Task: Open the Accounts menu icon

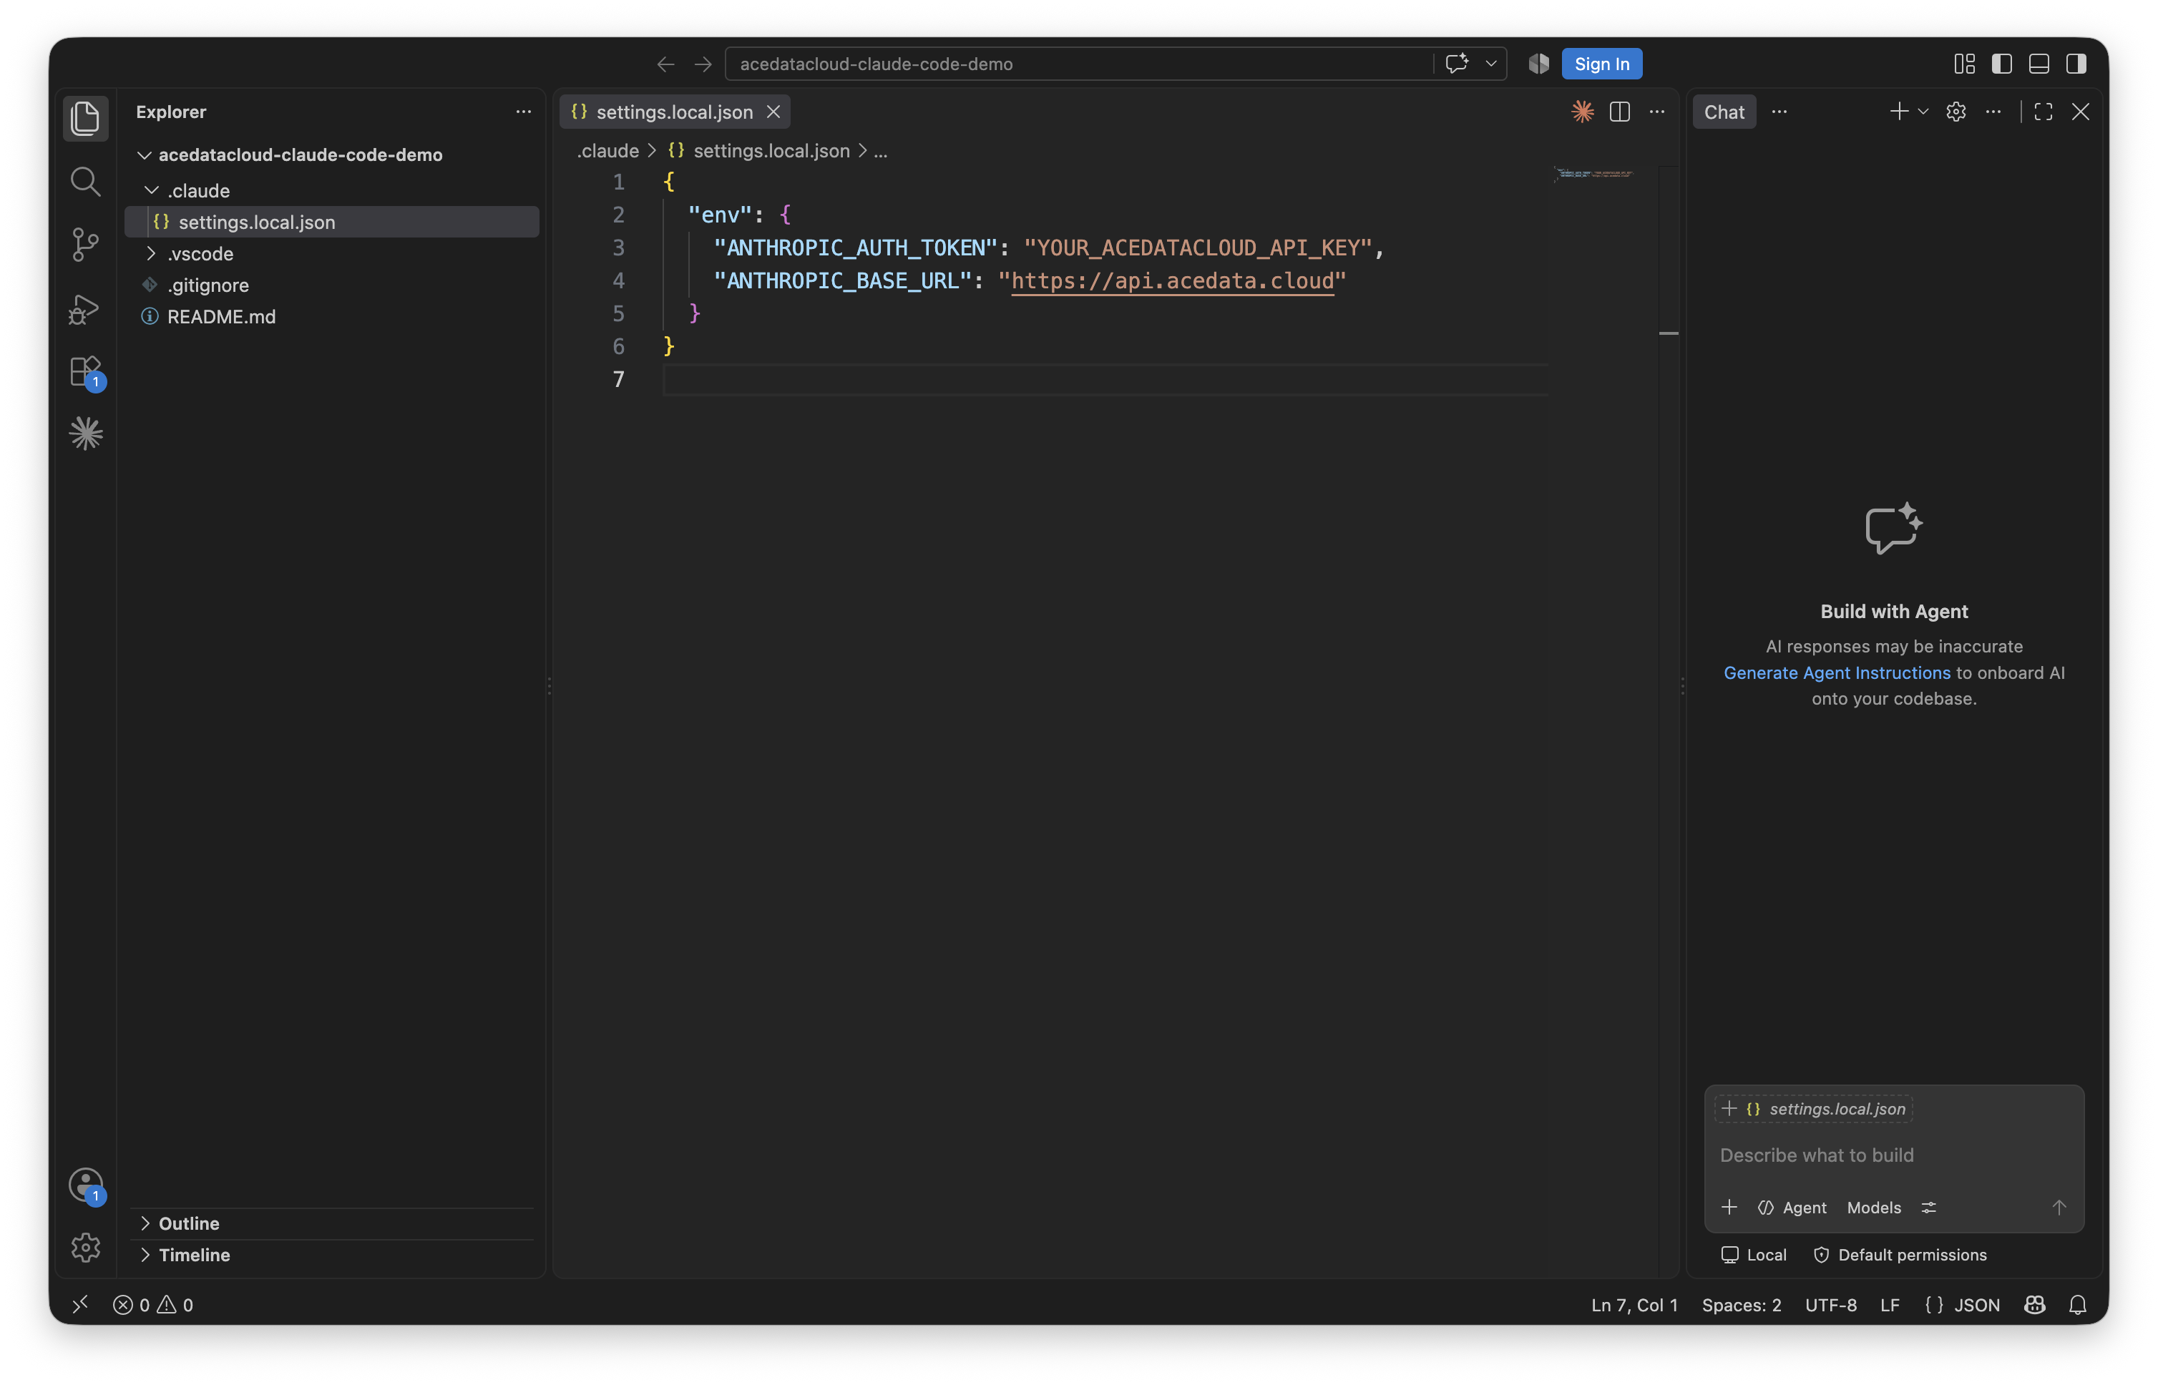Action: pyautogui.click(x=85, y=1185)
